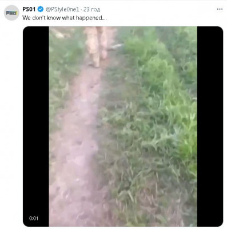The height and width of the screenshot is (229, 227).
Task: Open the PS01 profile avatar
Action: pyautogui.click(x=11, y=13)
